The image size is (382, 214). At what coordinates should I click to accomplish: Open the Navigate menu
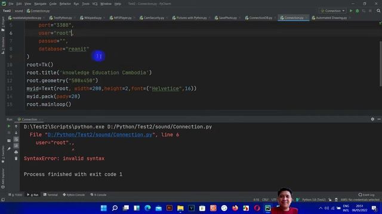pos(40,4)
